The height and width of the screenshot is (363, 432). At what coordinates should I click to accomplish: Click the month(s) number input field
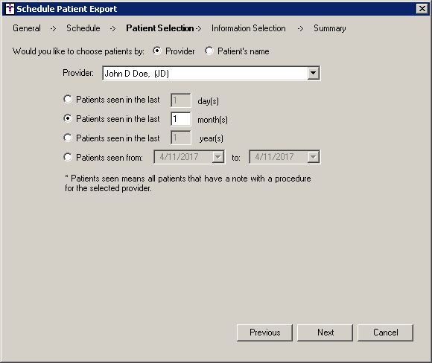pos(181,119)
